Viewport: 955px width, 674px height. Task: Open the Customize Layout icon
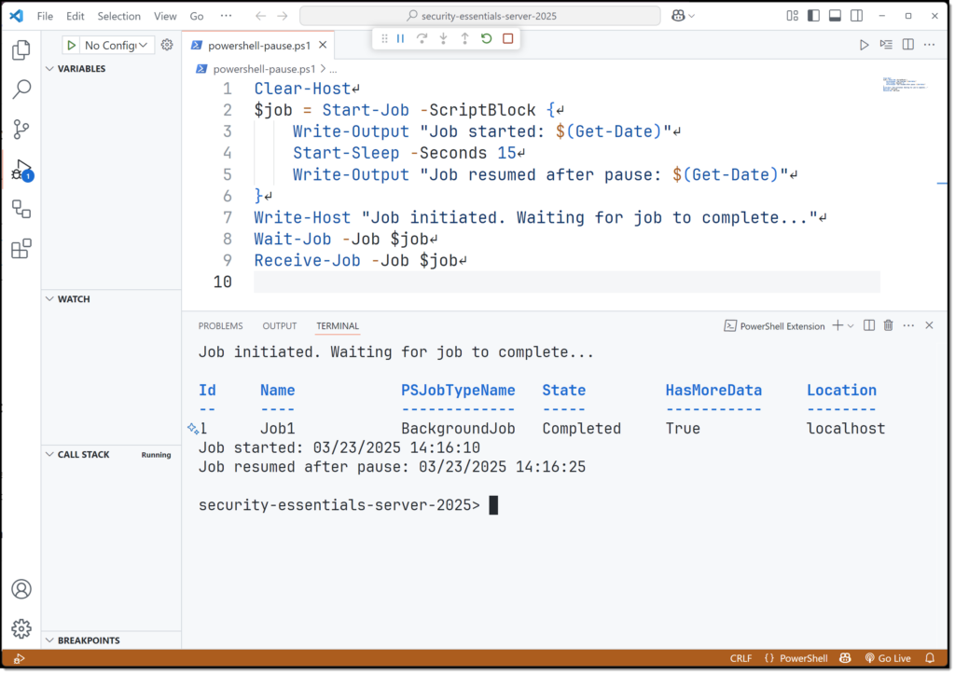(793, 16)
